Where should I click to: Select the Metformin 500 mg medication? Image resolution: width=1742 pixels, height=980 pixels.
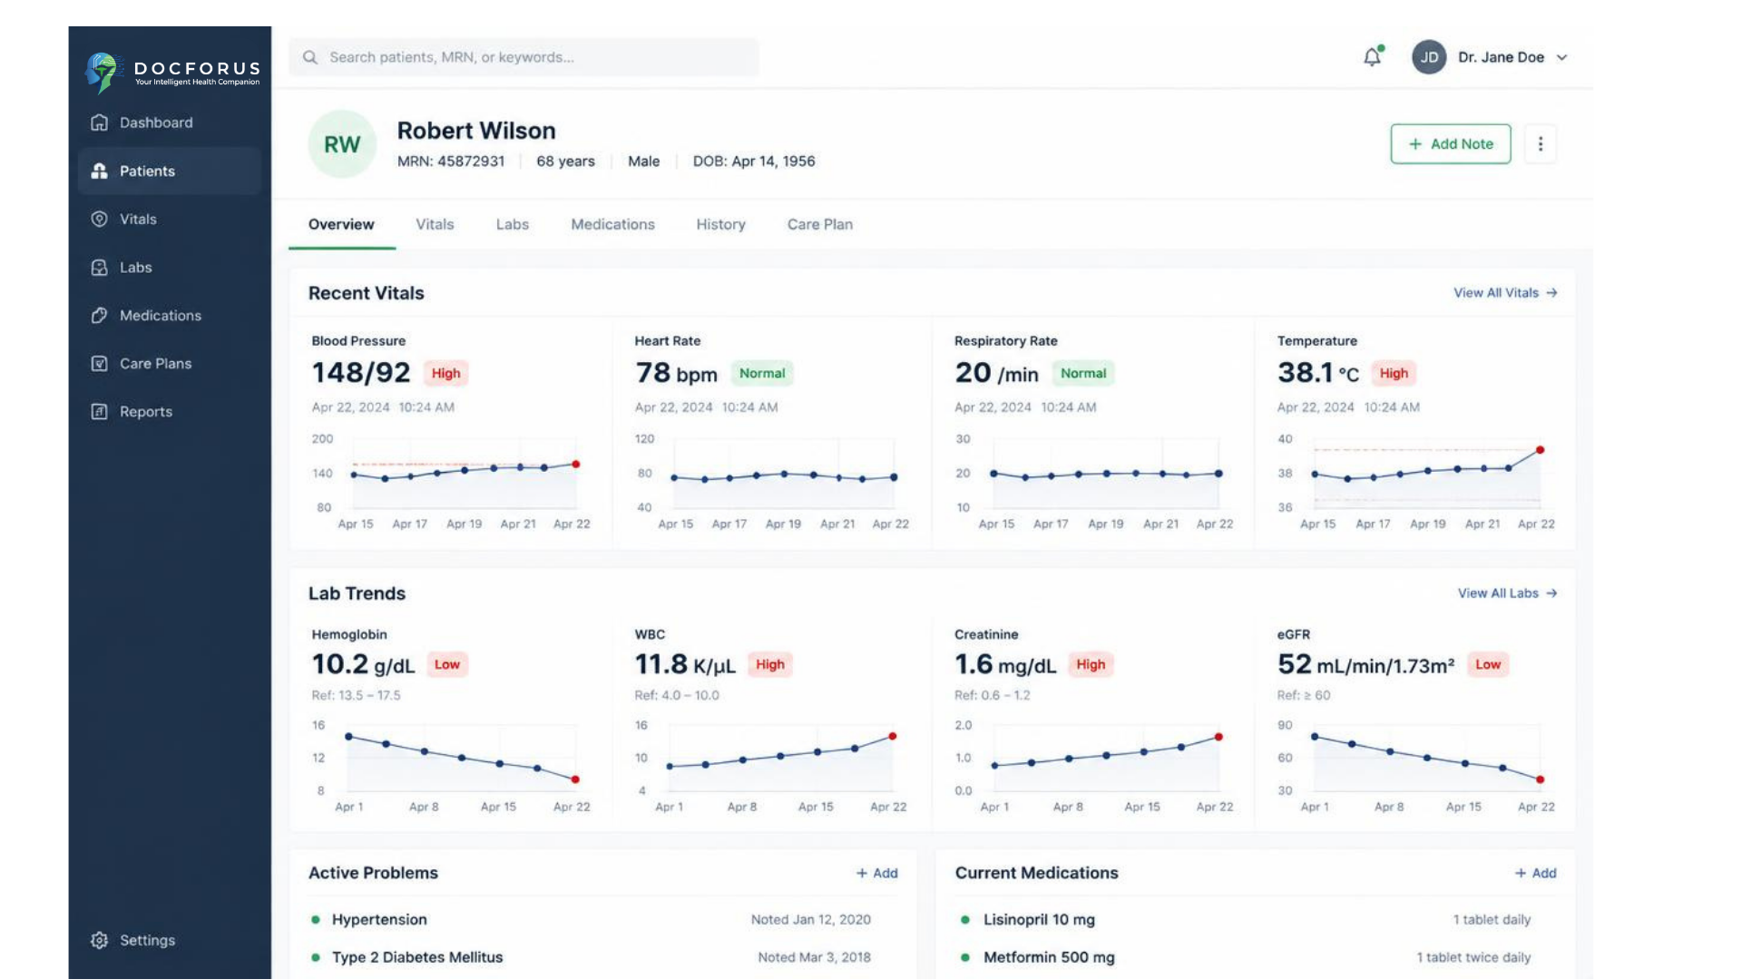coord(1256,957)
